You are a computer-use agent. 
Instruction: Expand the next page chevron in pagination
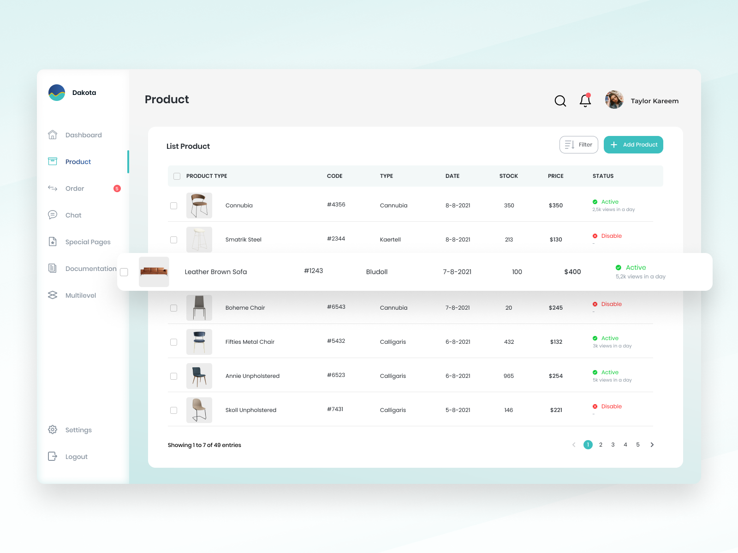(652, 445)
